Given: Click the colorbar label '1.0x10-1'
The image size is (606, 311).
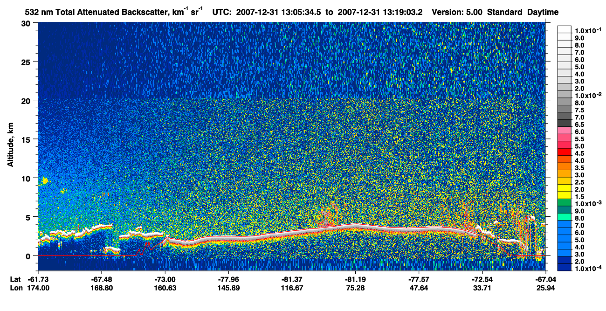Looking at the screenshot, I should click(x=587, y=30).
